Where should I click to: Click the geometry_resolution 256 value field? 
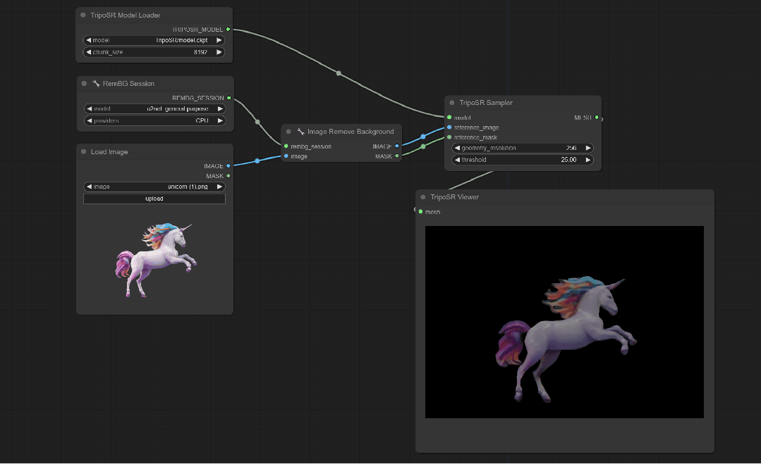tap(523, 148)
